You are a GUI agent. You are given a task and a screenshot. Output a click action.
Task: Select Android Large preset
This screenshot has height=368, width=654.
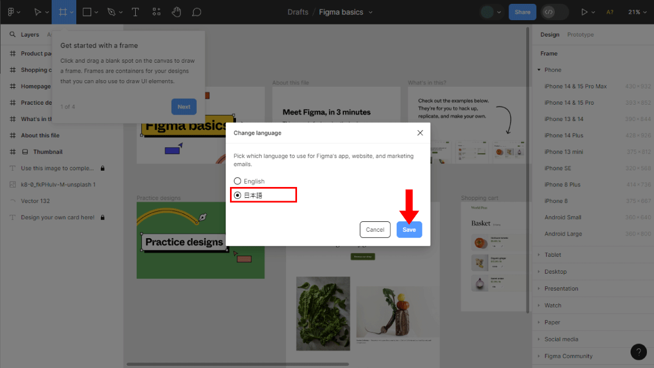click(x=563, y=233)
